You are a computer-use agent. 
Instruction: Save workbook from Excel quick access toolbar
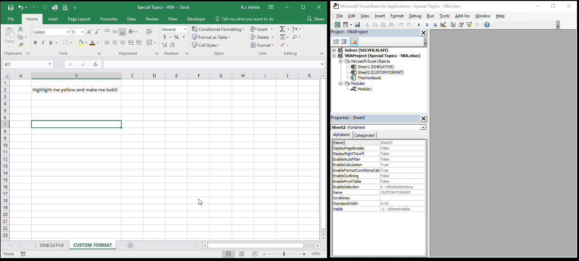pyautogui.click(x=11, y=7)
